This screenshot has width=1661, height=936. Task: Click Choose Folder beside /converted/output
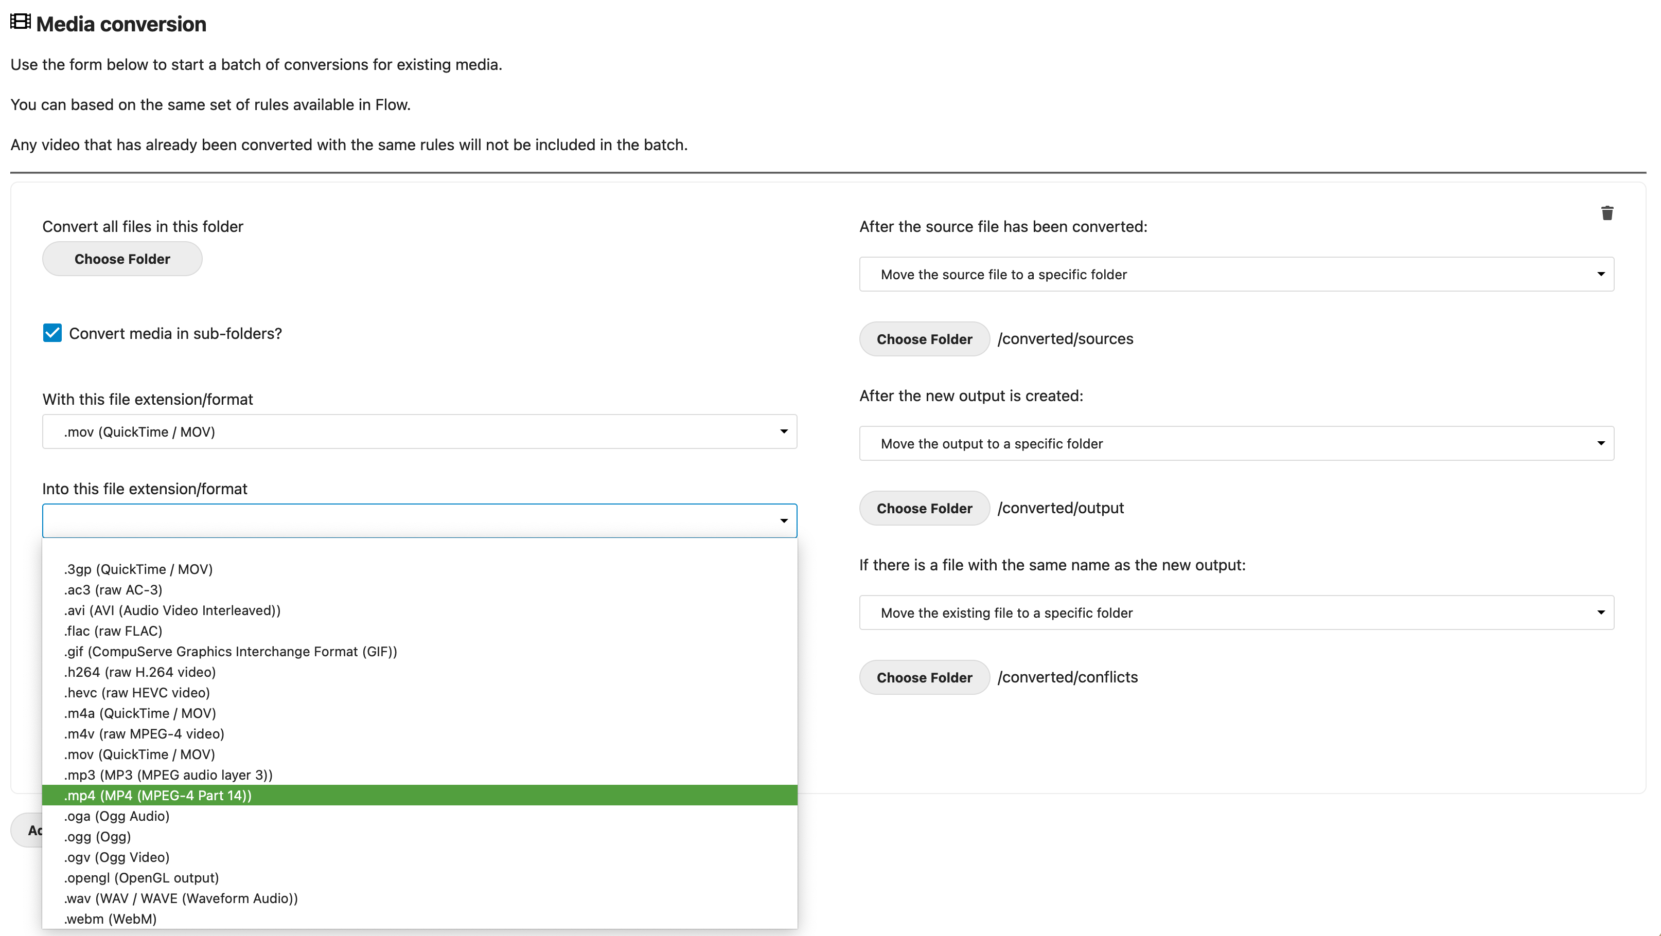coord(923,508)
